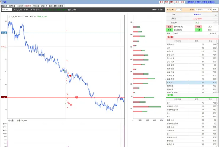Open the last blue link in top bar
Viewport: 219px width, 147px height.
(211, 2)
